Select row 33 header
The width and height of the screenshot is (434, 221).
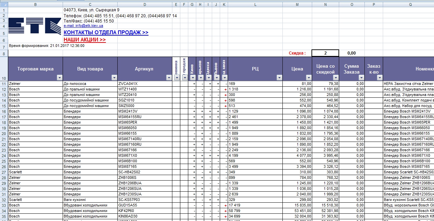click(4, 205)
